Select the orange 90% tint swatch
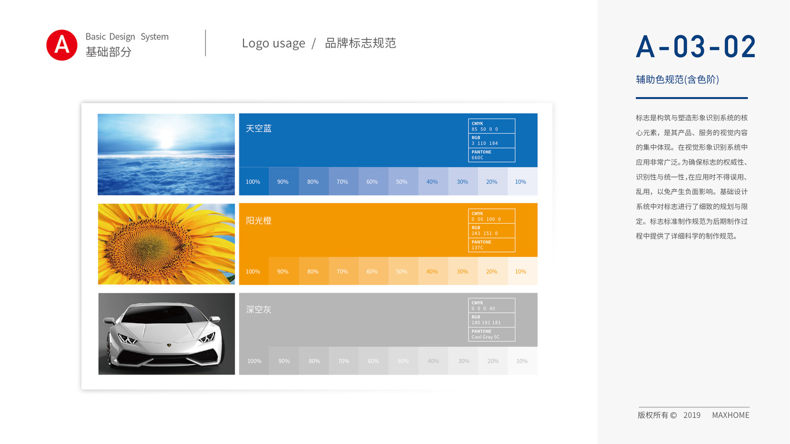The width and height of the screenshot is (790, 444). pyautogui.click(x=283, y=271)
